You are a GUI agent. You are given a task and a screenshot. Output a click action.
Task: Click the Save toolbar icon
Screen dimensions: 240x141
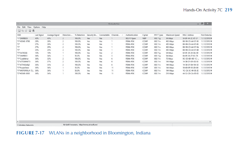(19, 31)
